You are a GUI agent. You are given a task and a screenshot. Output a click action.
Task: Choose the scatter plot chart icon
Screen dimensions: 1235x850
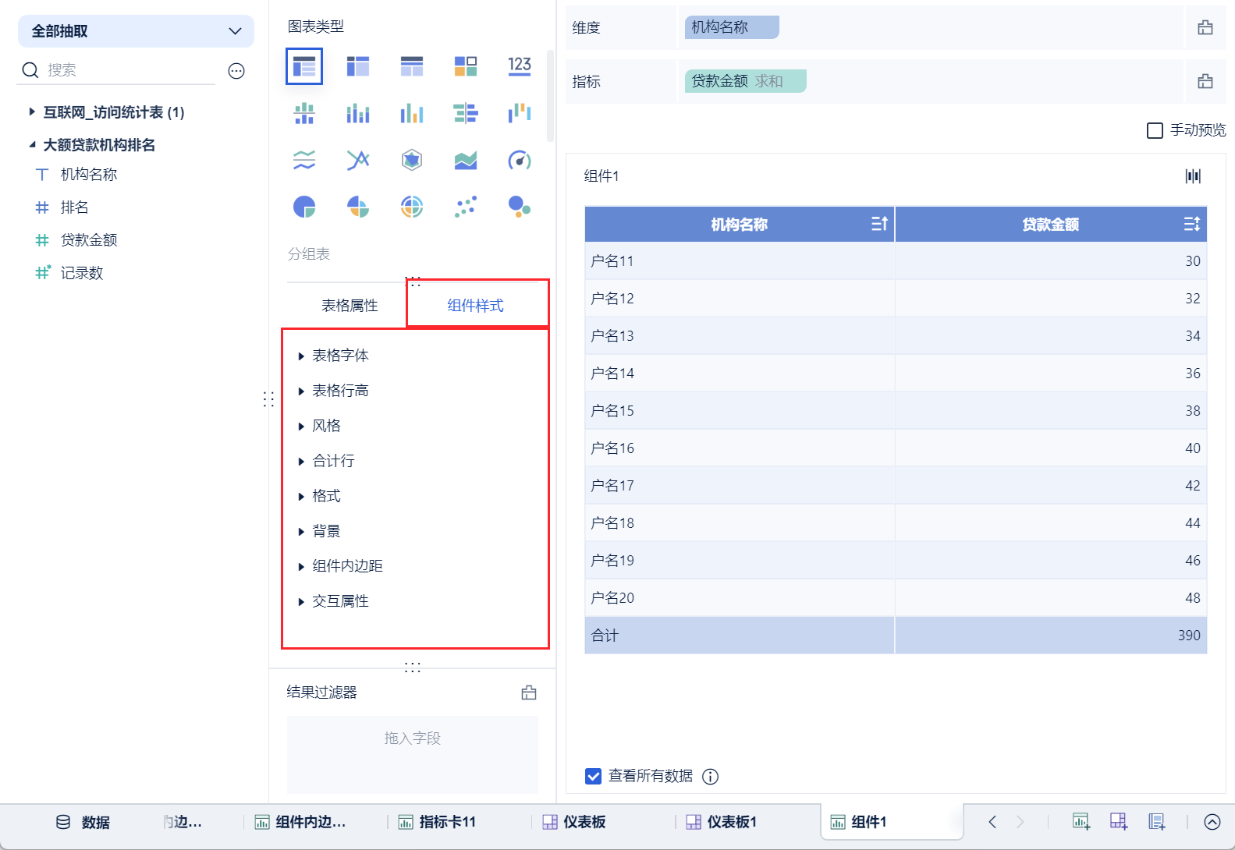tap(466, 207)
